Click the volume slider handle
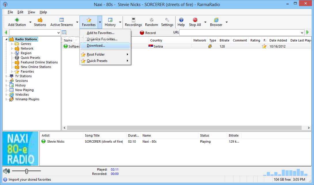The height and width of the screenshot is (185, 314). point(27,171)
